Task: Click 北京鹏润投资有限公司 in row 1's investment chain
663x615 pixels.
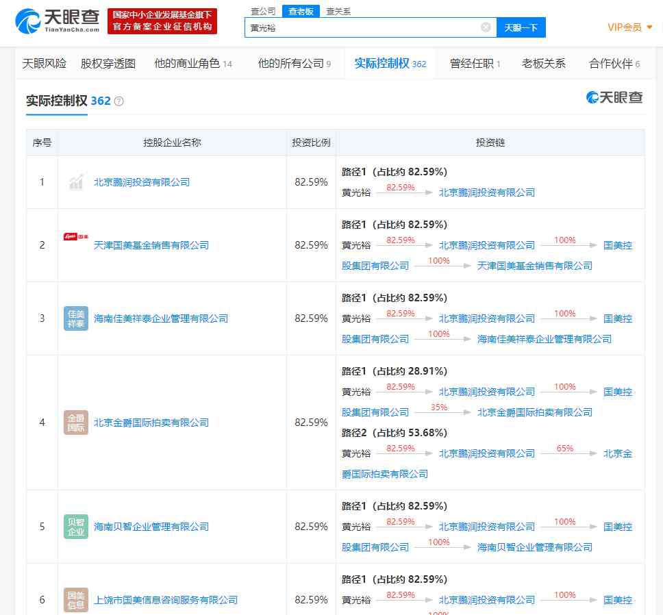Action: 487,192
